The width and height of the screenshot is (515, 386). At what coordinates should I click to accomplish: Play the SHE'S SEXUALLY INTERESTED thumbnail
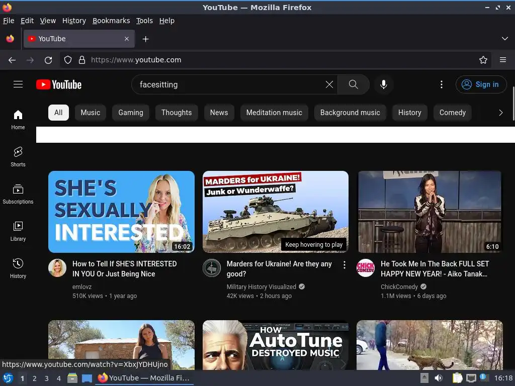coord(121,212)
